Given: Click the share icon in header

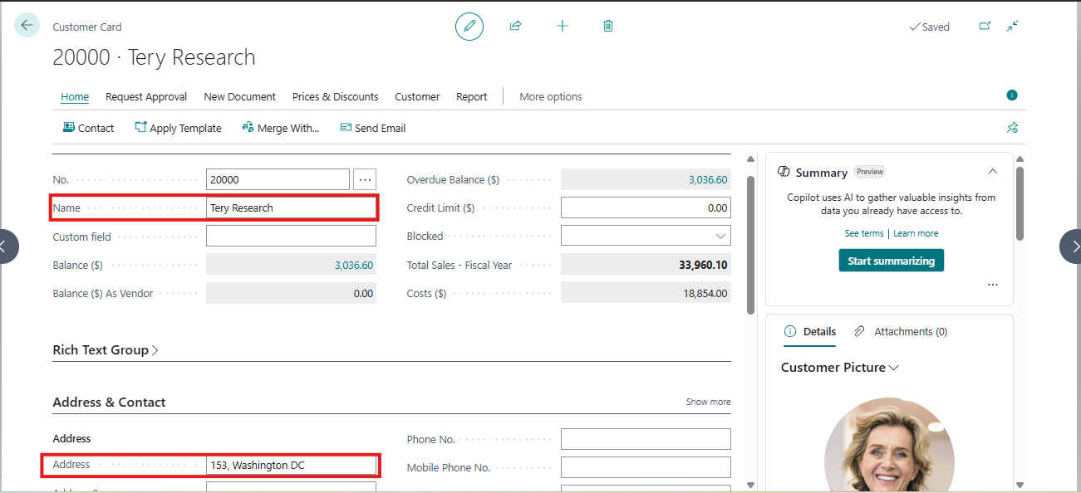Looking at the screenshot, I should 515,26.
